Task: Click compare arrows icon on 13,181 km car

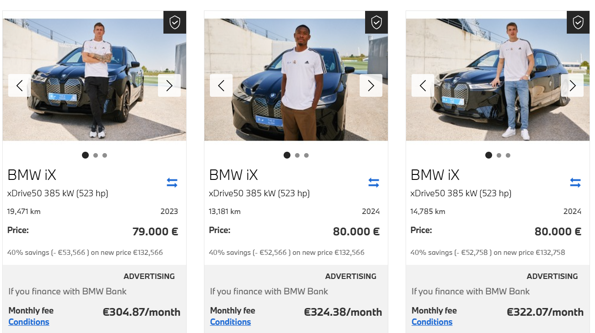Action: point(374,183)
